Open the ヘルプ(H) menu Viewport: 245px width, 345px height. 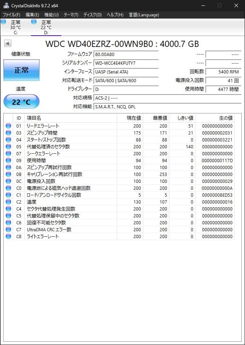pos(115,15)
